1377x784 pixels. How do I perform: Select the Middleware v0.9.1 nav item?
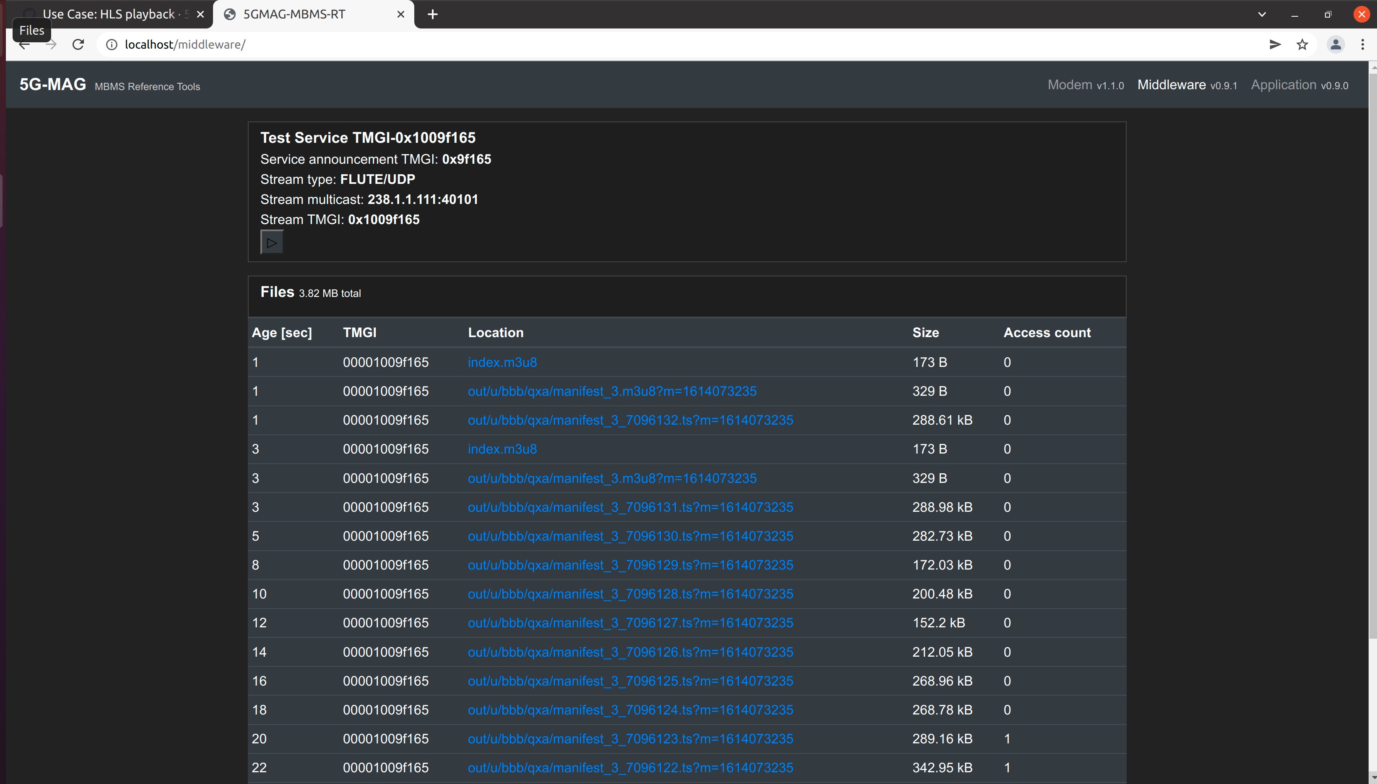point(1187,85)
